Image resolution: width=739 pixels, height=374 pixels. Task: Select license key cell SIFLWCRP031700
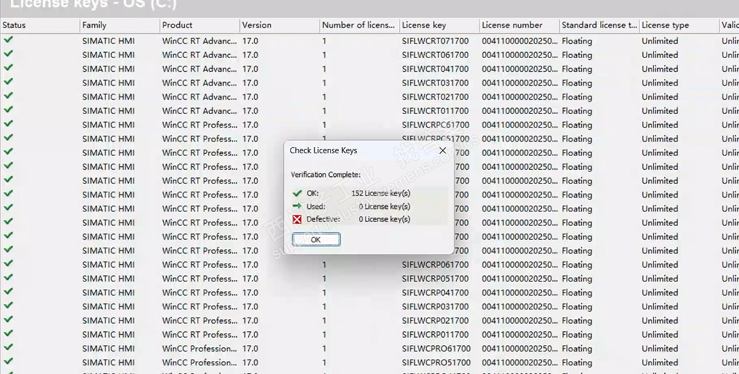point(435,307)
